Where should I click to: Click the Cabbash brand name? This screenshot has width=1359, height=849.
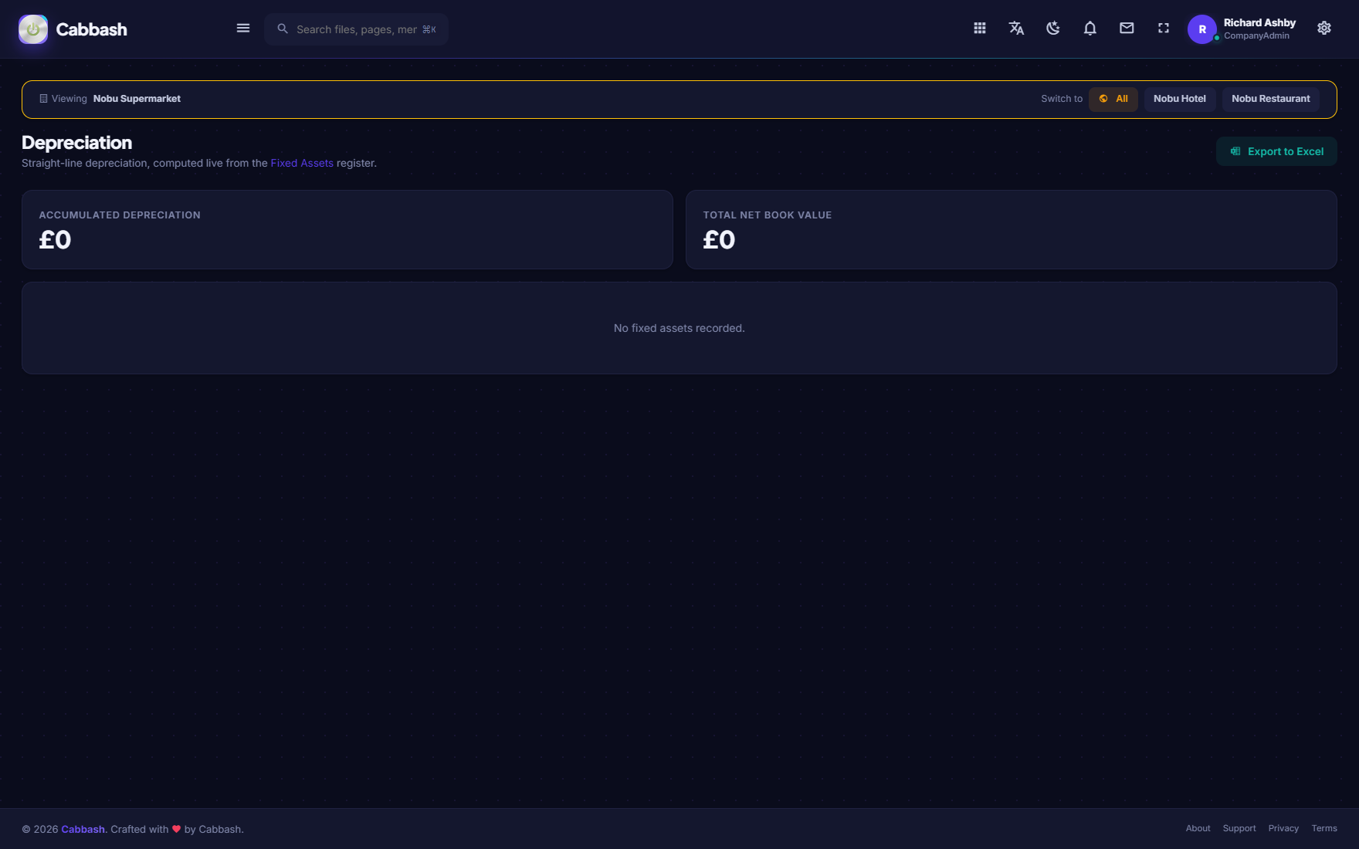(92, 29)
